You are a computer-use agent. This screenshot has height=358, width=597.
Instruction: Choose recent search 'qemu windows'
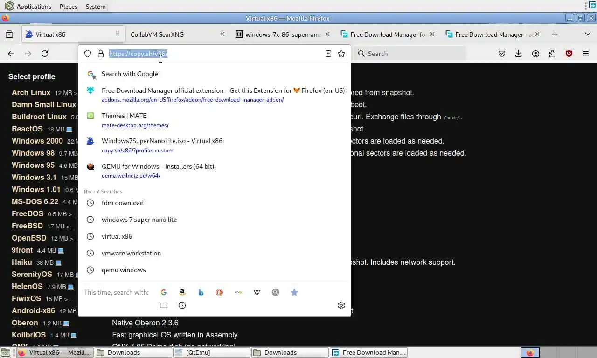[x=215, y=270]
